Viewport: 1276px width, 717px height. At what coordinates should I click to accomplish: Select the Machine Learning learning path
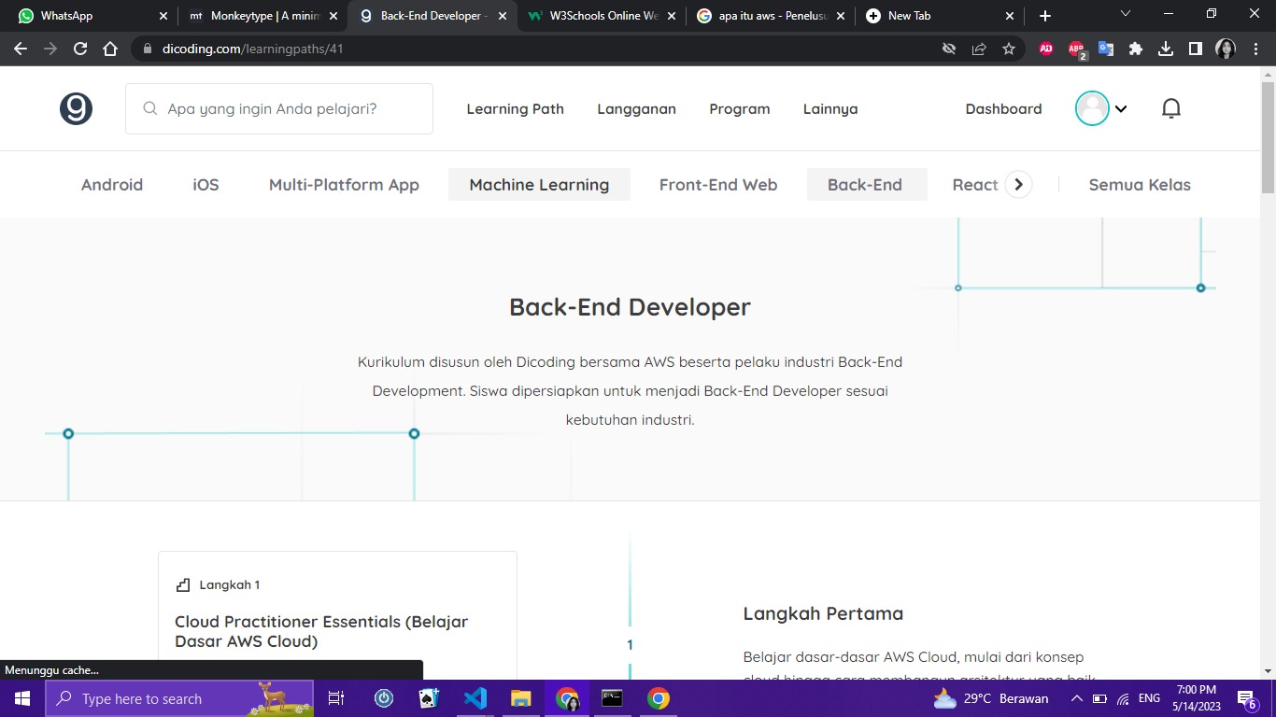(x=539, y=184)
